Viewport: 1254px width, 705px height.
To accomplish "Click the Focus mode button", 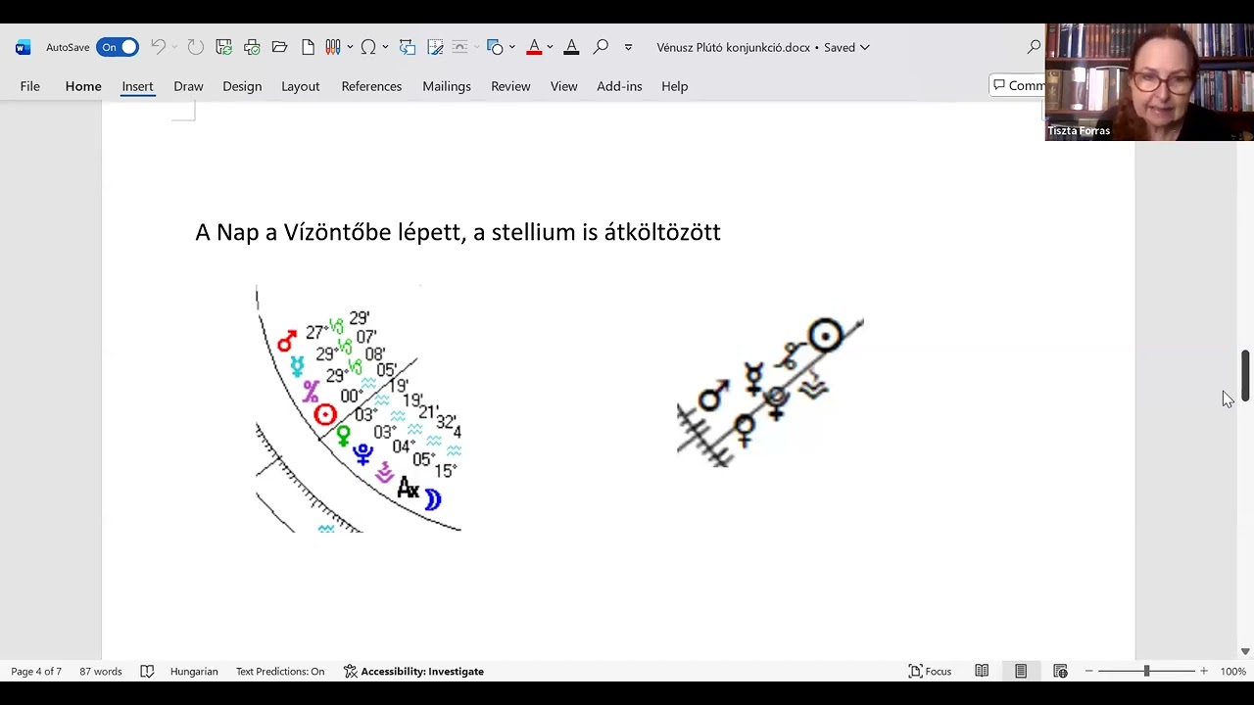I will coord(930,671).
